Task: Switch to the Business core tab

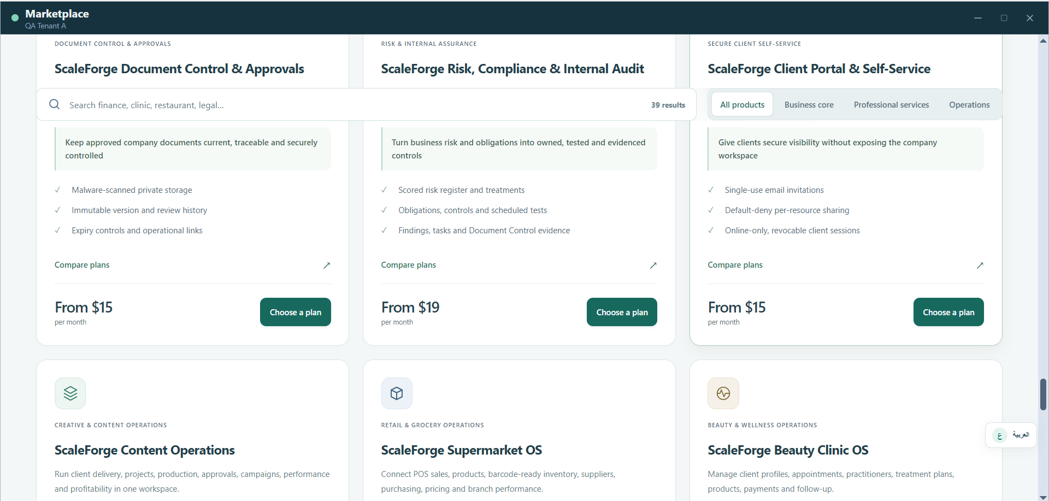Action: (x=809, y=104)
